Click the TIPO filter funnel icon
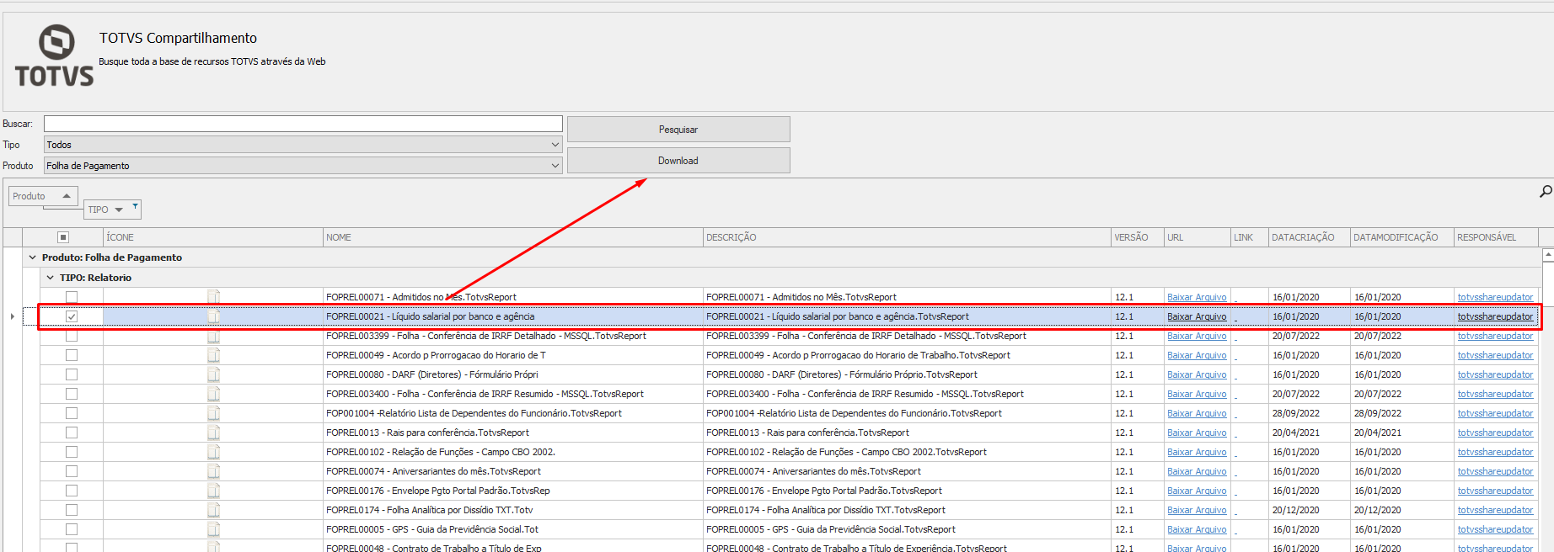 135,205
